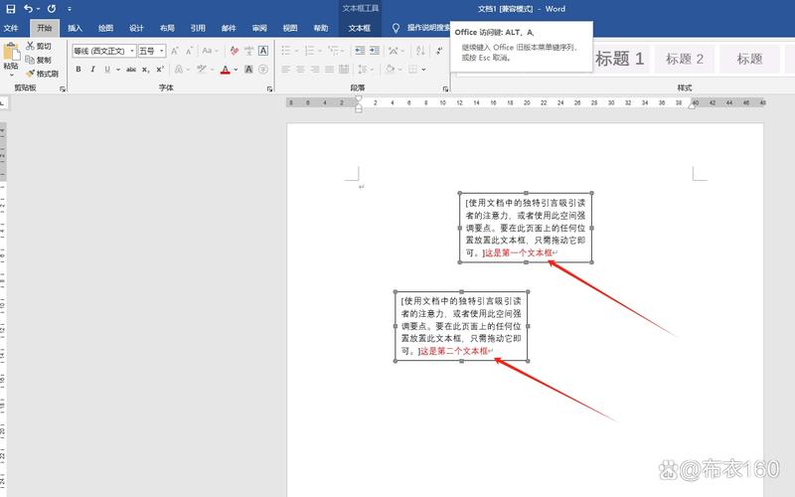
Task: Expand the undo history arrow
Action: [x=38, y=9]
